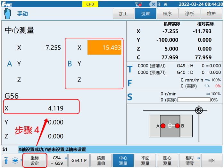The image size is (224, 168).
Task: Open the 诊断 tab
Action: (189, 14)
